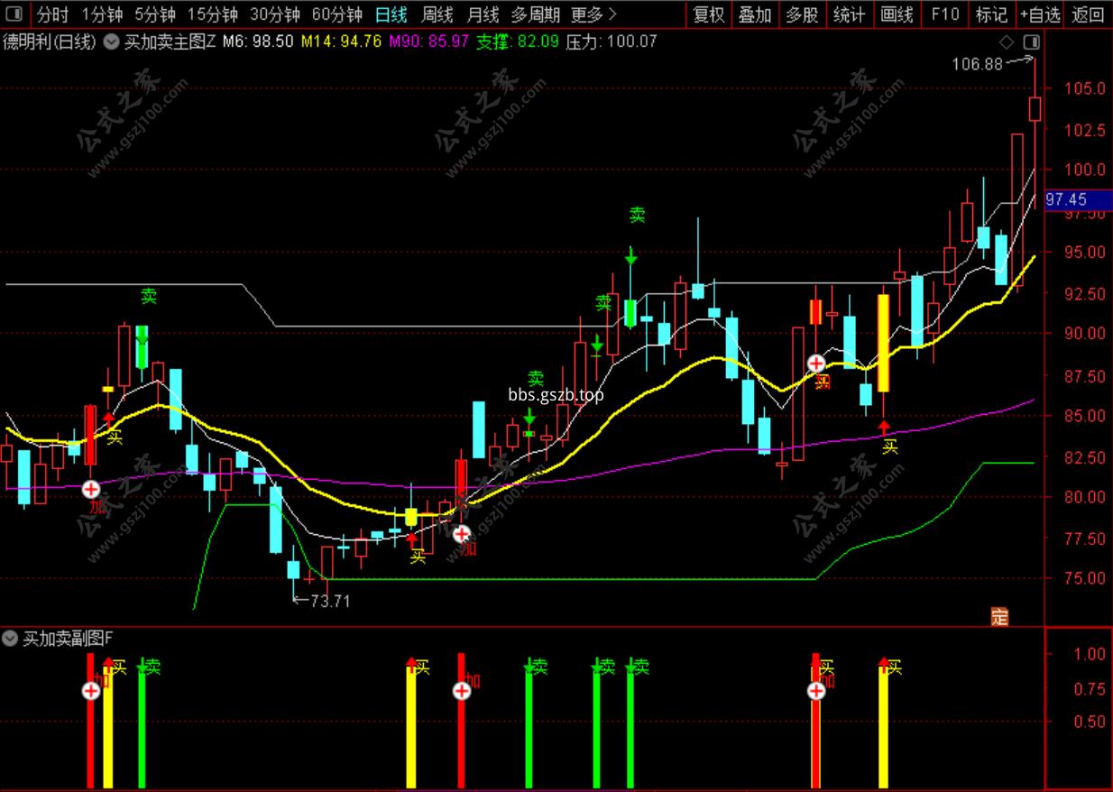Click the 返回 back button
Viewport: 1113px width, 792px height.
point(1088,14)
